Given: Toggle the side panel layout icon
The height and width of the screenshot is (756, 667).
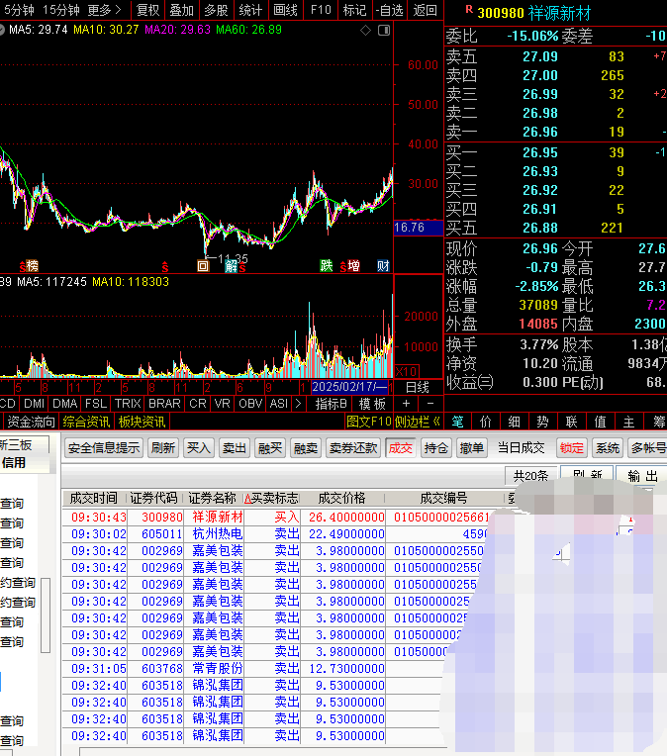Looking at the screenshot, I should tap(384, 31).
